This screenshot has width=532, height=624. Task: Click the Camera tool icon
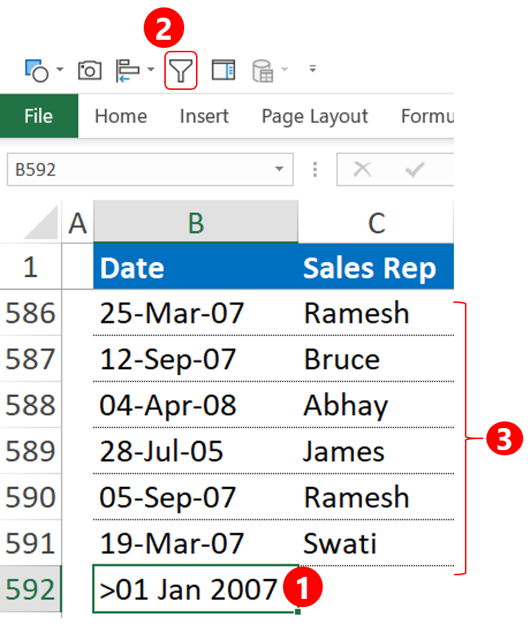[90, 71]
